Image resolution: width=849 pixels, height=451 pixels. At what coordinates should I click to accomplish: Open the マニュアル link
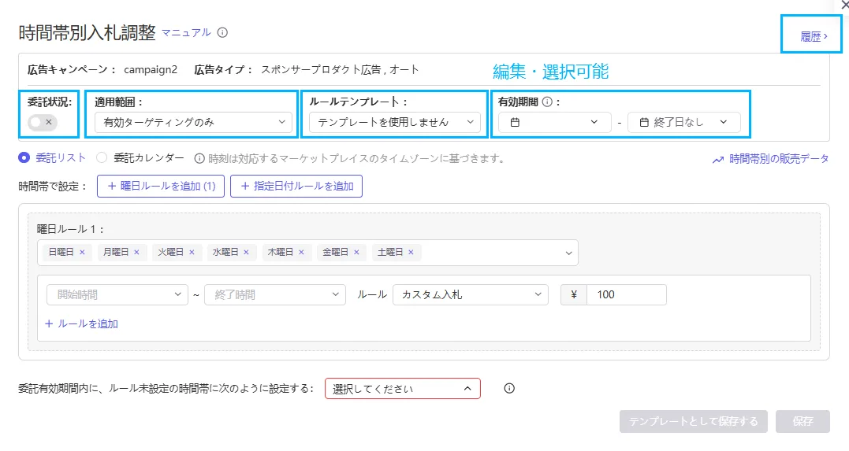click(x=186, y=33)
